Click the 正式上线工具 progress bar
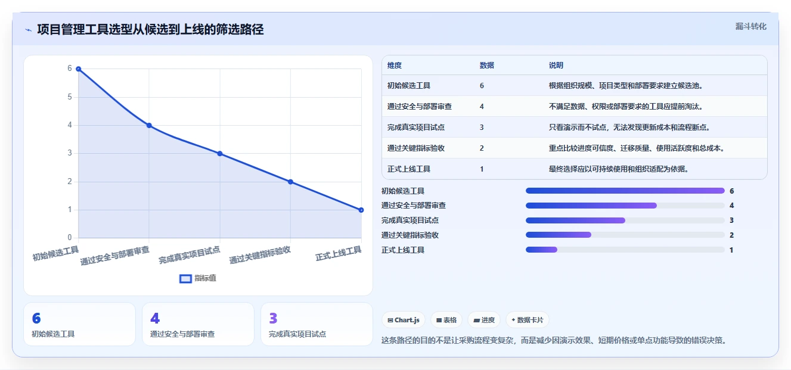 (x=625, y=250)
